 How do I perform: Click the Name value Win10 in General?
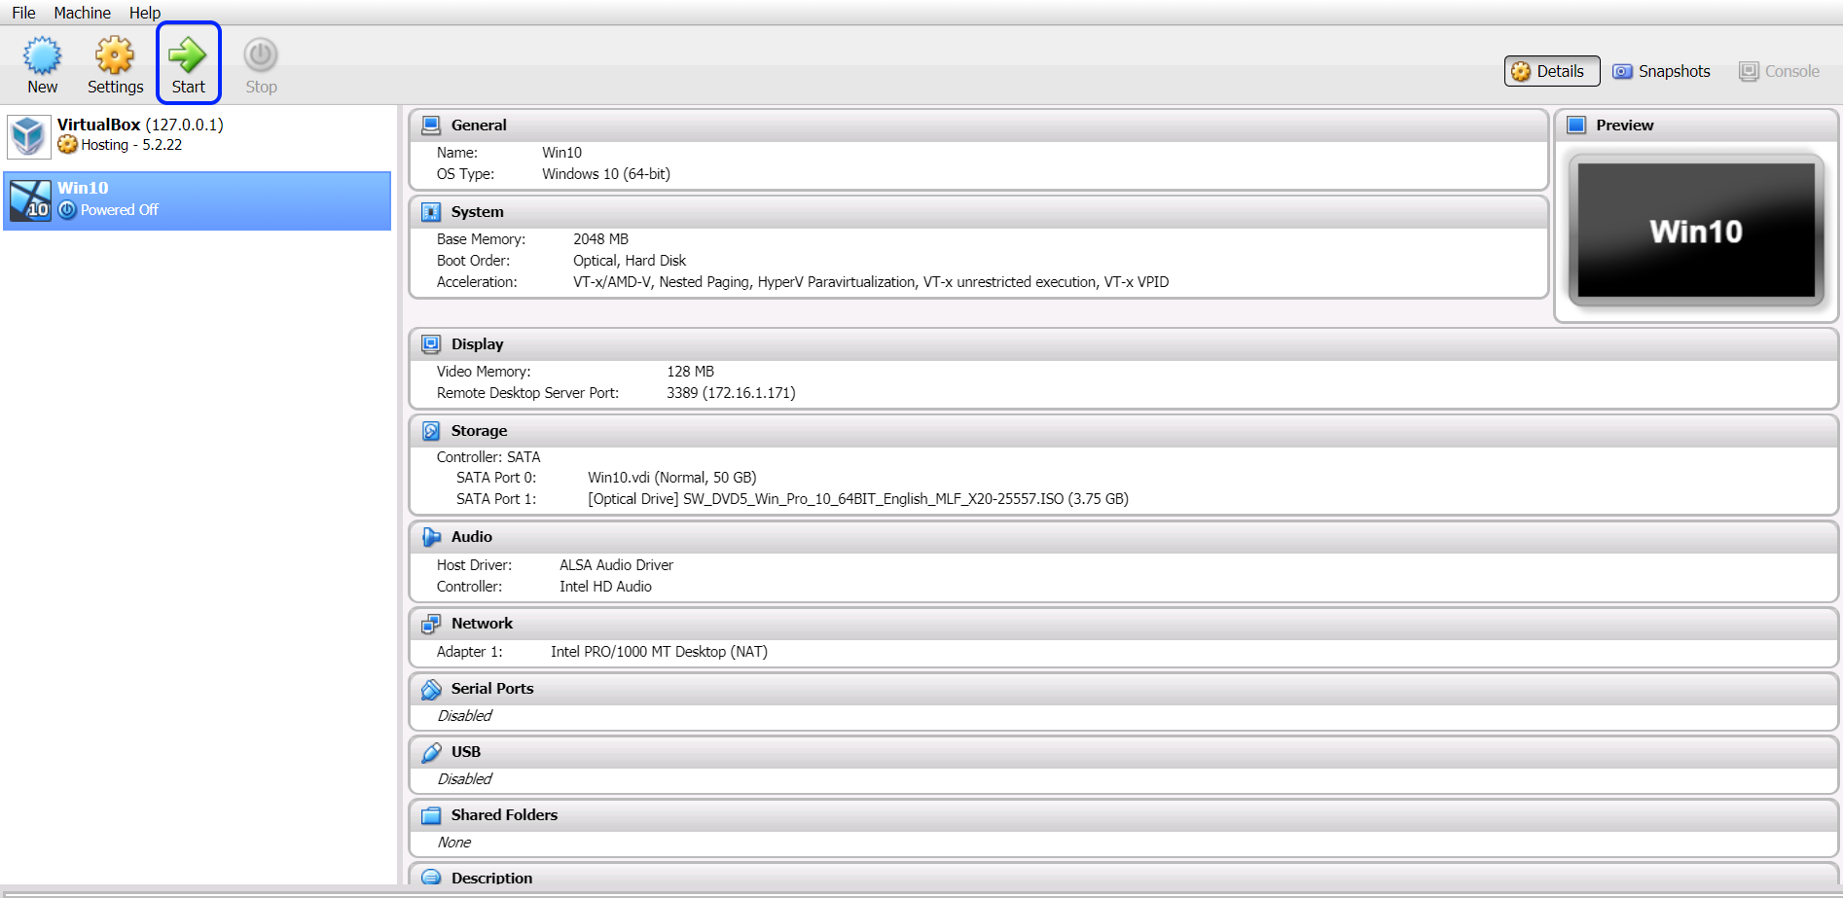click(x=561, y=153)
